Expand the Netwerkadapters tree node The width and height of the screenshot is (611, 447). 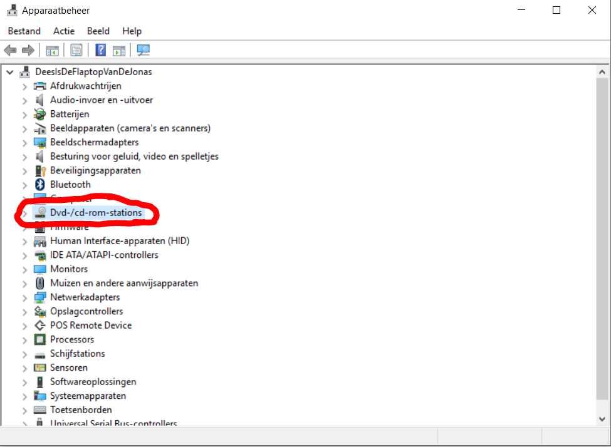coord(25,297)
